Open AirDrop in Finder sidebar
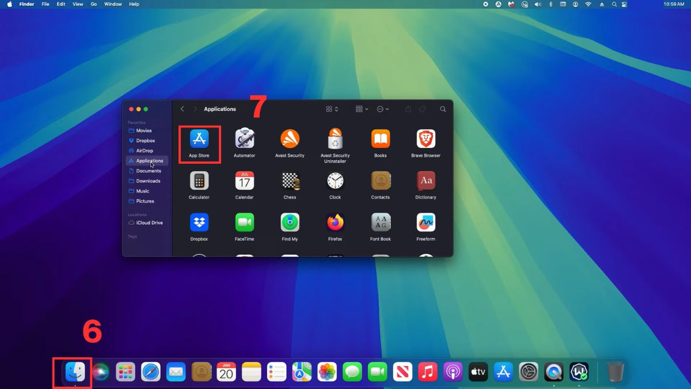Image resolution: width=691 pixels, height=389 pixels. [147, 151]
